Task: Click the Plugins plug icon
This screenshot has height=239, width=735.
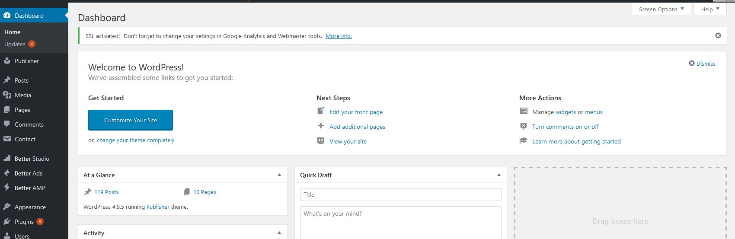Action: pos(7,222)
